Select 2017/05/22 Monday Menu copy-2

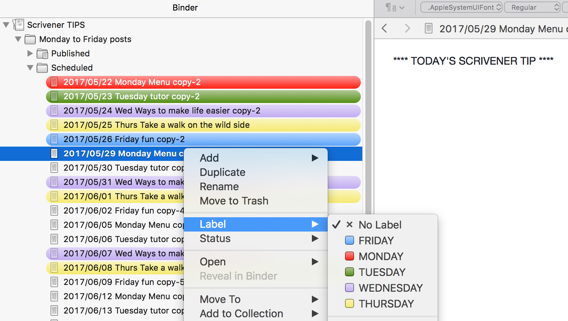tap(203, 82)
